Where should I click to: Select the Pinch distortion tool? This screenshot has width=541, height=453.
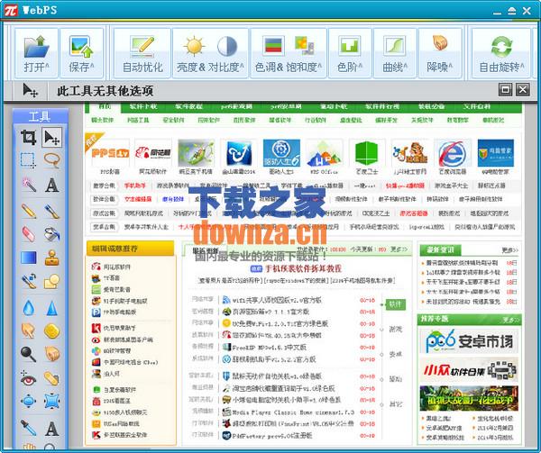(x=51, y=402)
